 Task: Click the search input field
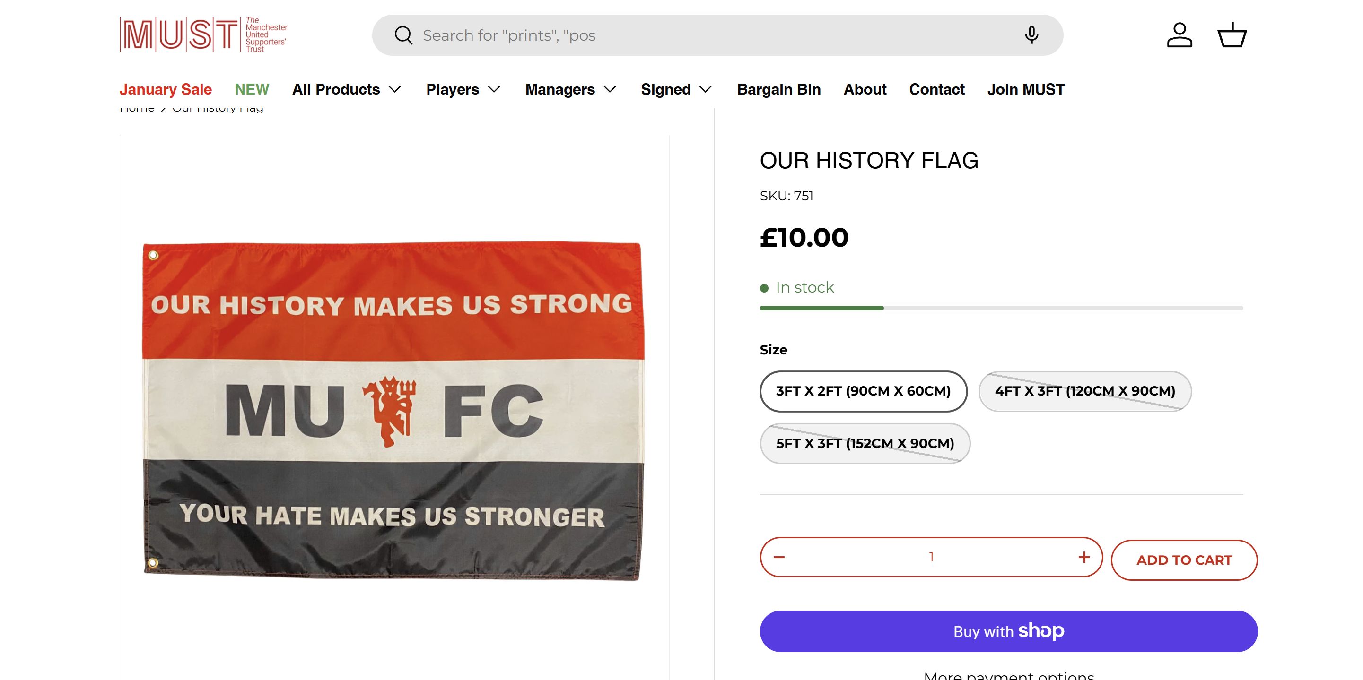click(x=714, y=35)
